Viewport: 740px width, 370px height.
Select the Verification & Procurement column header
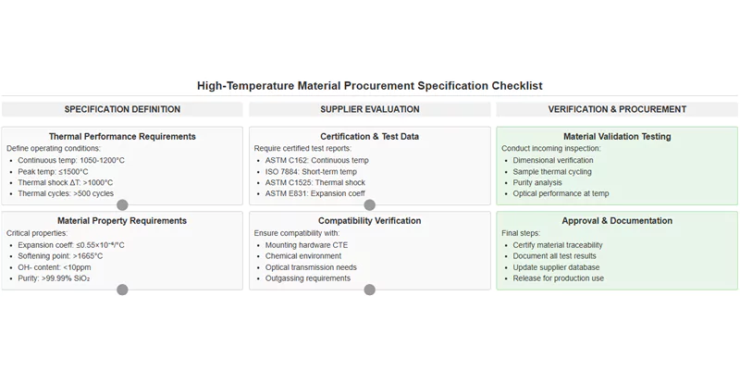[x=617, y=109]
